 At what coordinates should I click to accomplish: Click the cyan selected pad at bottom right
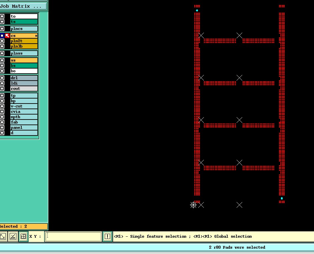click(282, 198)
